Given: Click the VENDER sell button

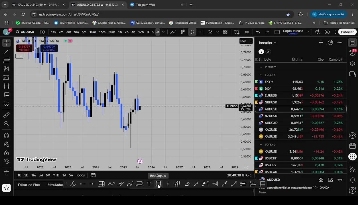Looking at the screenshot, I should click(x=24, y=48).
